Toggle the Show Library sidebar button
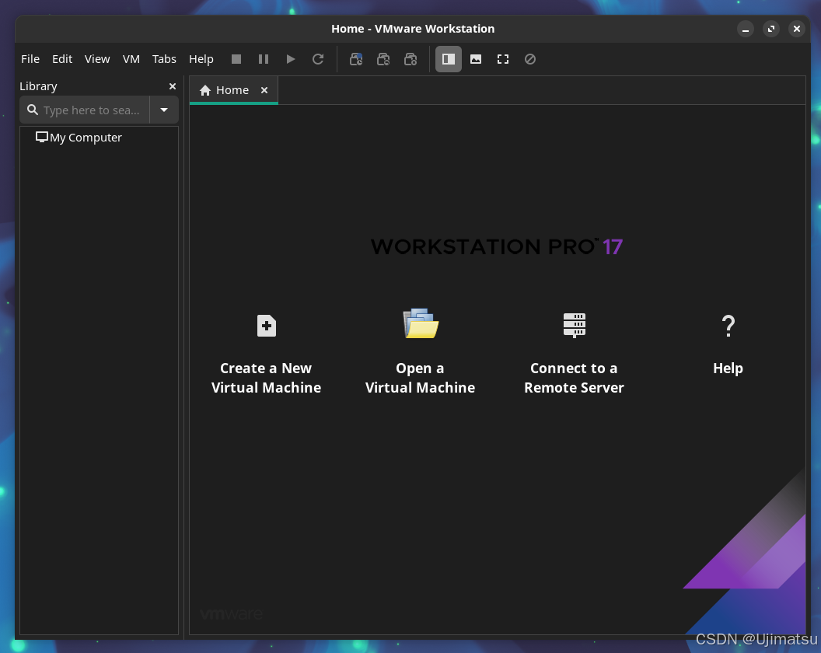This screenshot has width=821, height=653. pyautogui.click(x=449, y=59)
